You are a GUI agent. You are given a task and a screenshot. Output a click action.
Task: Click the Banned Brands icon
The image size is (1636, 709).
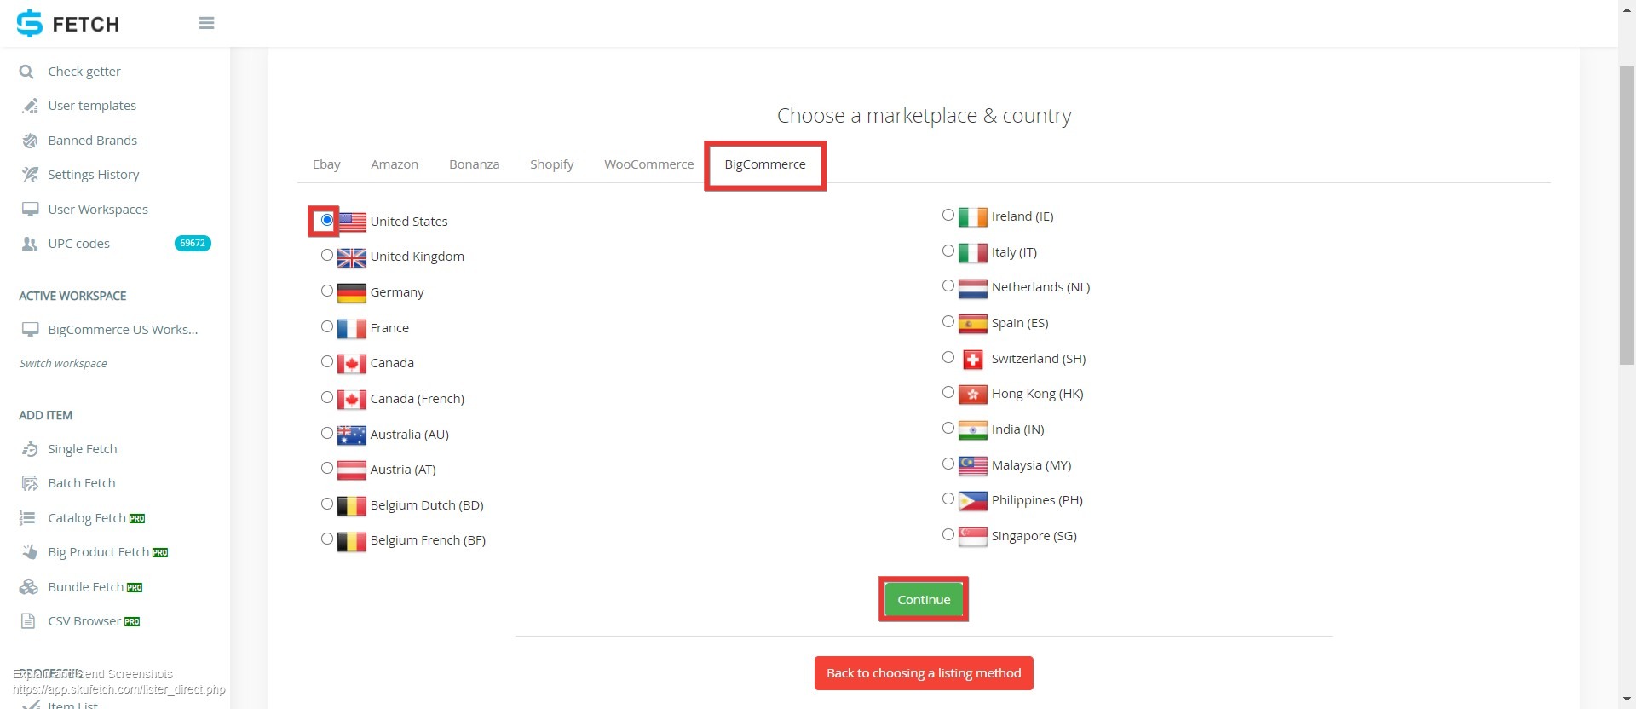[30, 141]
